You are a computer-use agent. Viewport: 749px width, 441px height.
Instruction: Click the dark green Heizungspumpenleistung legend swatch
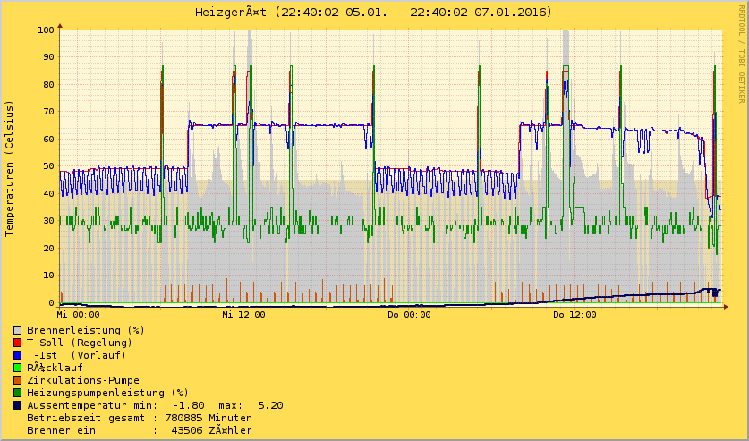18,393
